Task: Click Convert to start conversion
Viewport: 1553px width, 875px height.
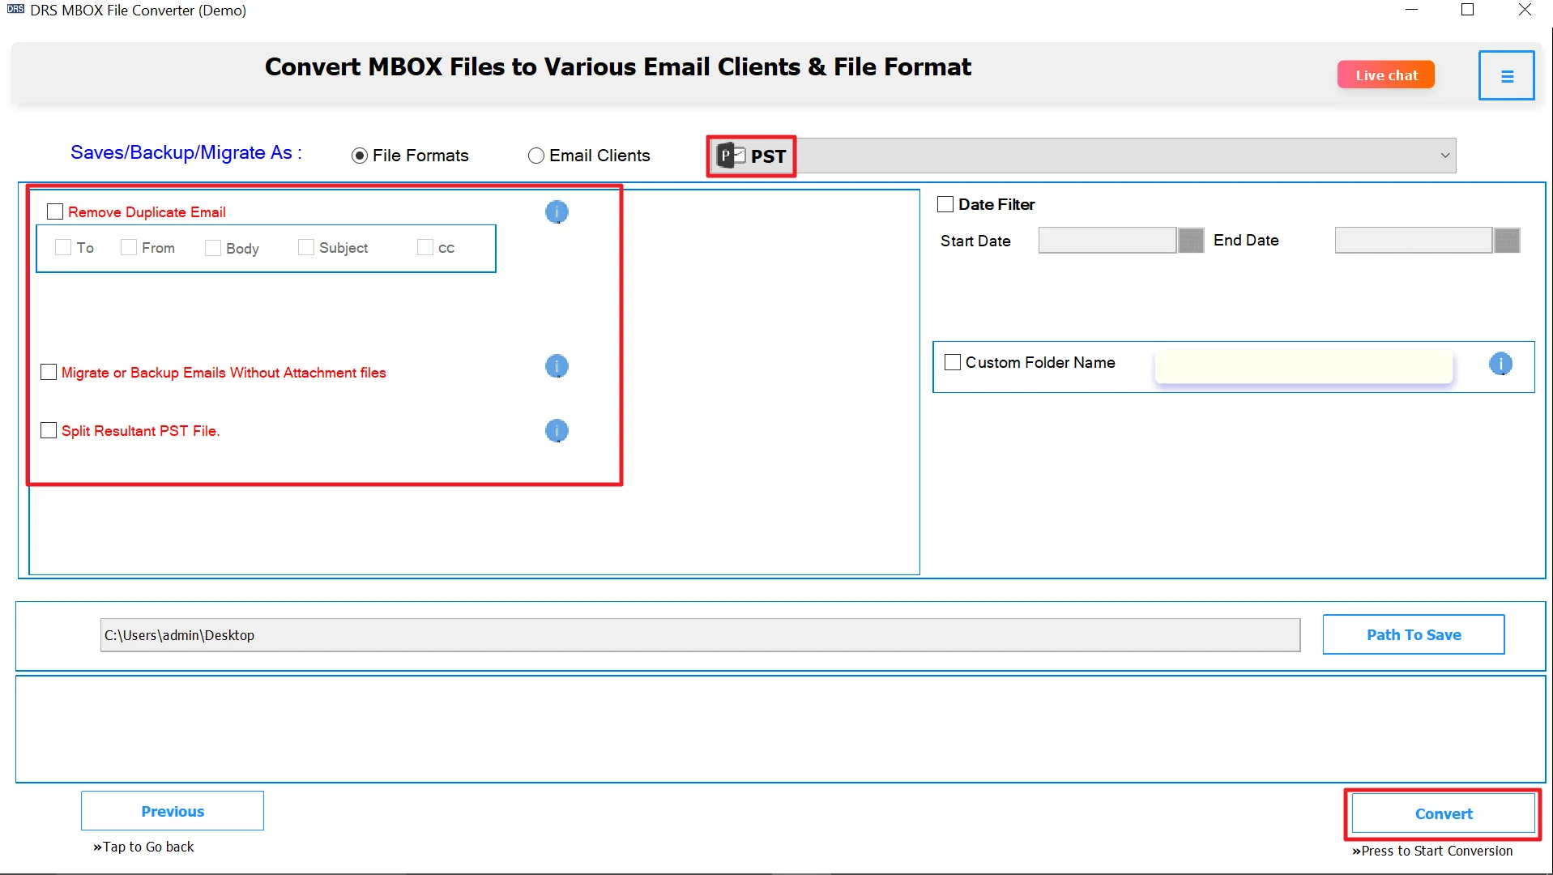Action: click(x=1444, y=813)
